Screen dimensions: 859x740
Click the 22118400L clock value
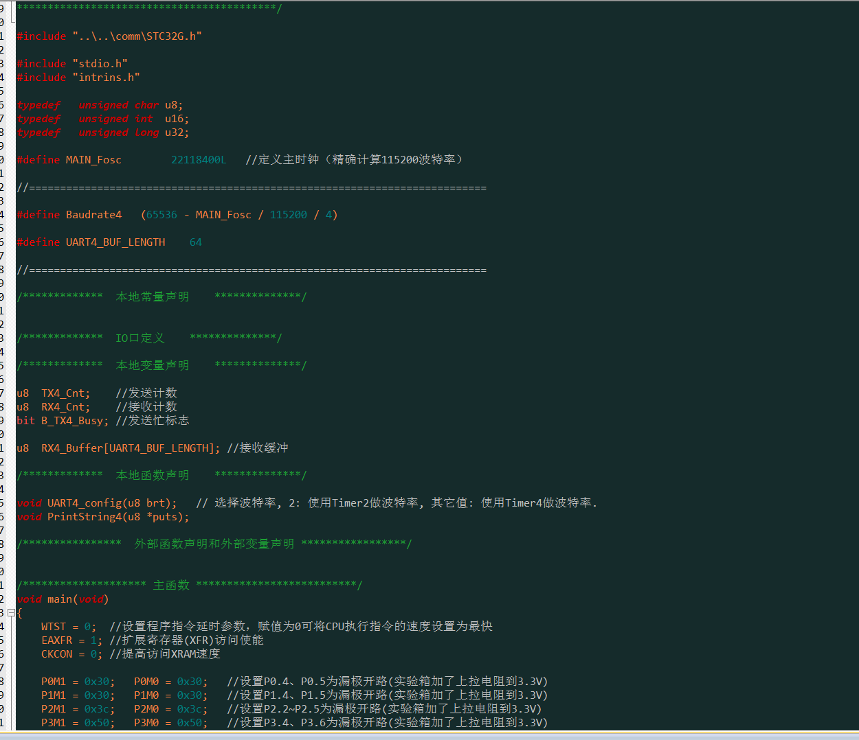pos(199,160)
